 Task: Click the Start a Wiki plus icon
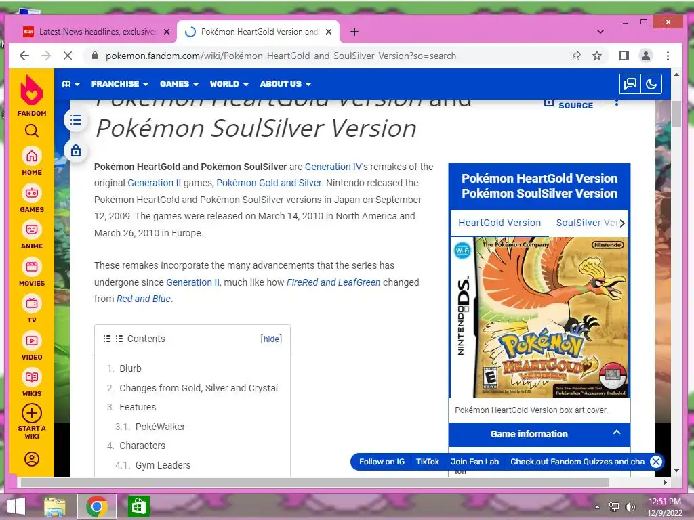(32, 414)
